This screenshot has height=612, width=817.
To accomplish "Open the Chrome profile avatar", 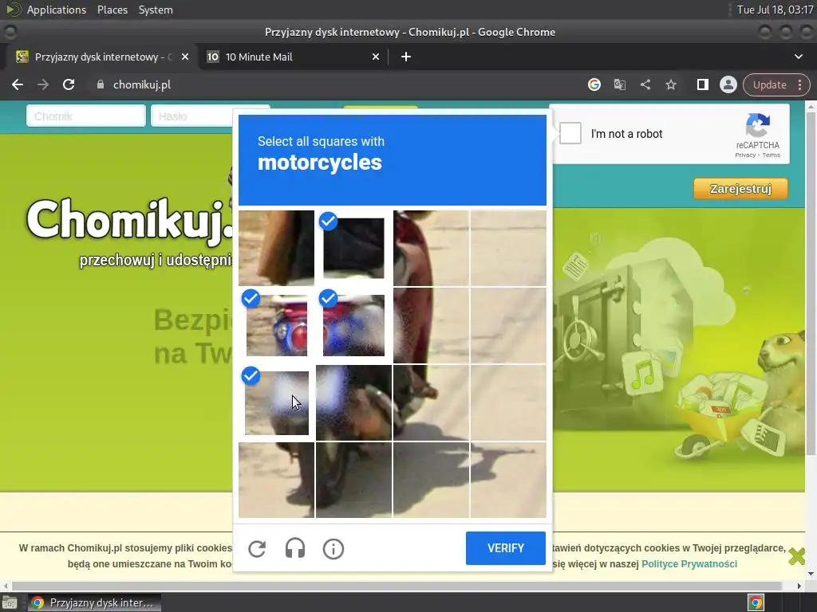I will point(728,84).
